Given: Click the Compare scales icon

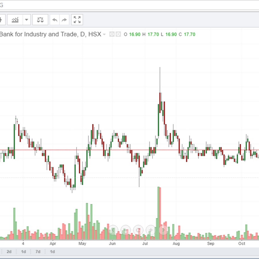Looking at the screenshot, I should pos(40,20).
